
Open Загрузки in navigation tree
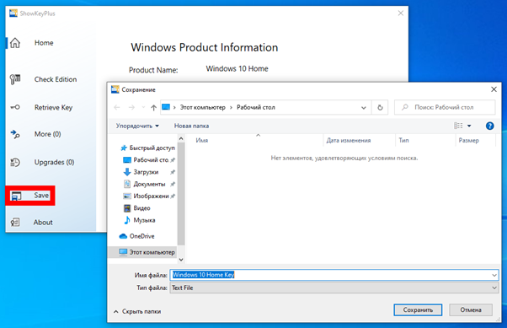pyautogui.click(x=149, y=172)
